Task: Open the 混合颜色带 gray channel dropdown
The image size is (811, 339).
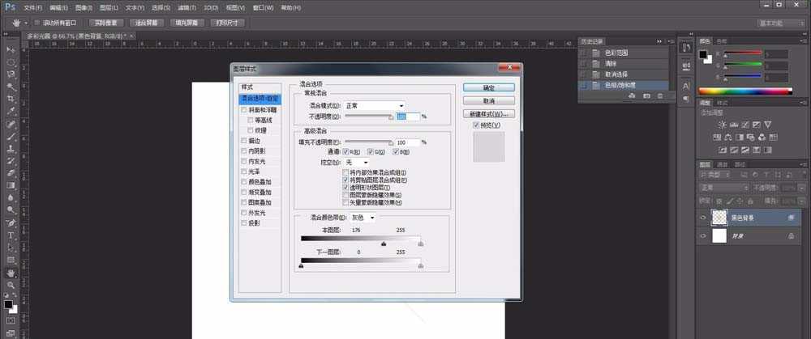Action: point(363,217)
